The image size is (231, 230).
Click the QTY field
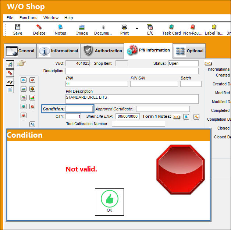[x=73, y=116]
